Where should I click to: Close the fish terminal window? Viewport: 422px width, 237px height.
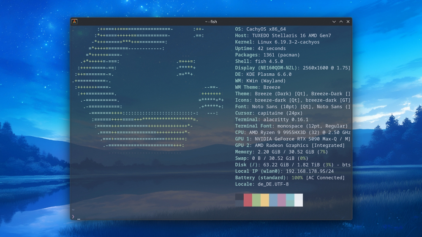click(x=348, y=22)
